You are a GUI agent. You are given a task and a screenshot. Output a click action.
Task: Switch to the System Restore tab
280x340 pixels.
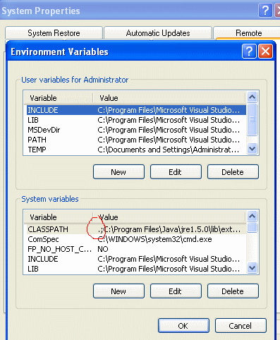tap(54, 33)
